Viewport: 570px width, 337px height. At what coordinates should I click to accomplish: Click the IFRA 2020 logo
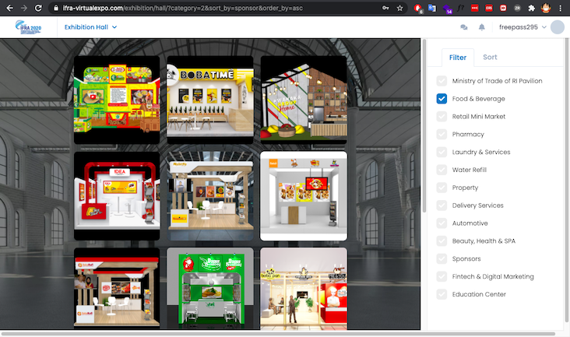30,27
